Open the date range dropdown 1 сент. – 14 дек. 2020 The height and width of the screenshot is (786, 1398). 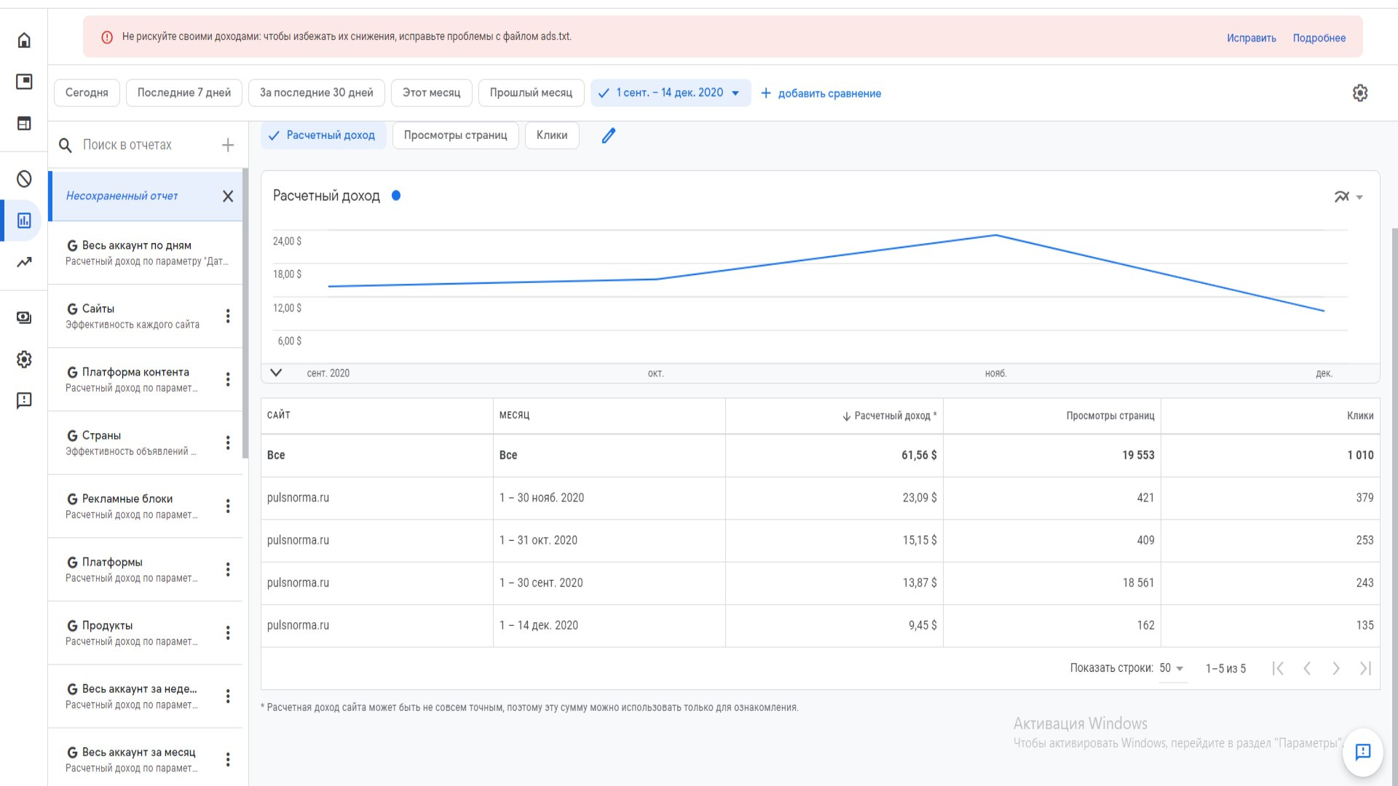[670, 93]
